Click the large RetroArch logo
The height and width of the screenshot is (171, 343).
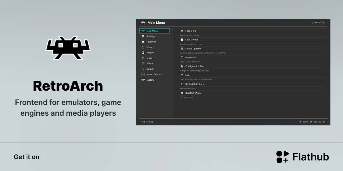pyautogui.click(x=68, y=48)
